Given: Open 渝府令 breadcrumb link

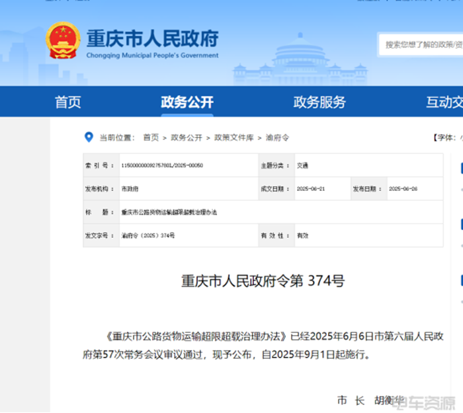Looking at the screenshot, I should point(277,138).
